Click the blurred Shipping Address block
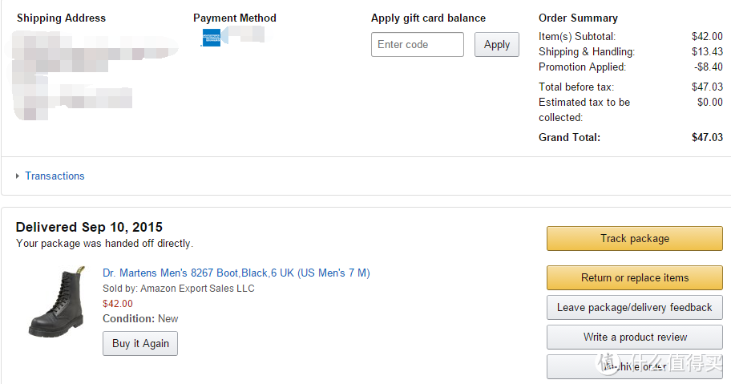This screenshot has width=731, height=384. click(x=93, y=75)
